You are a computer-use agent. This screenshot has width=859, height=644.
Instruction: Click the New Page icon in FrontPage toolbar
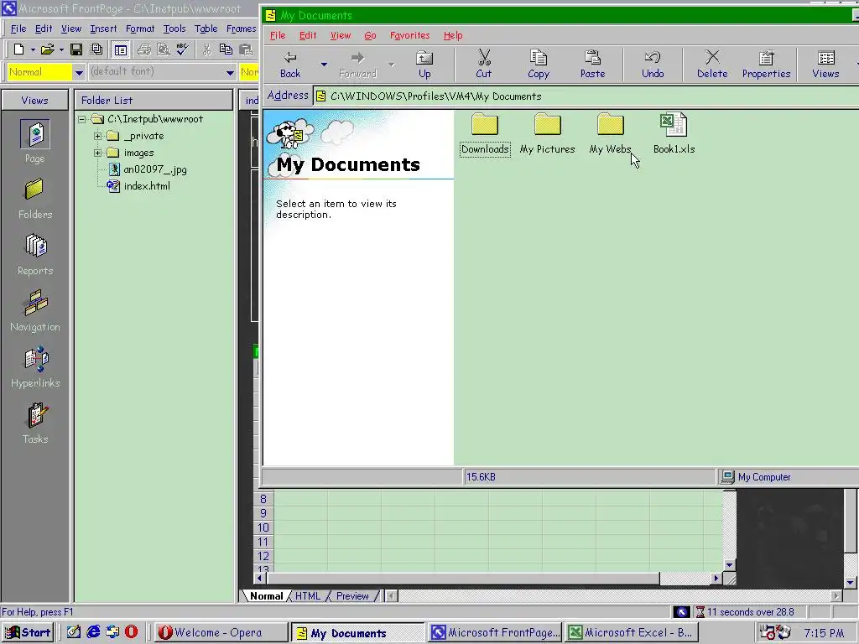tap(18, 49)
